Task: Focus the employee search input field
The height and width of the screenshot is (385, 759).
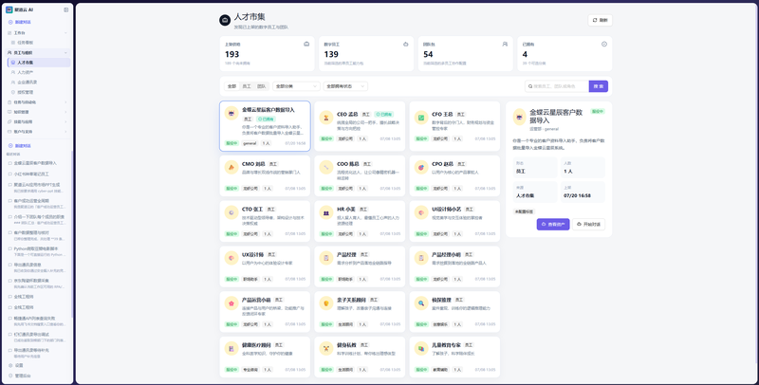Action: point(557,86)
